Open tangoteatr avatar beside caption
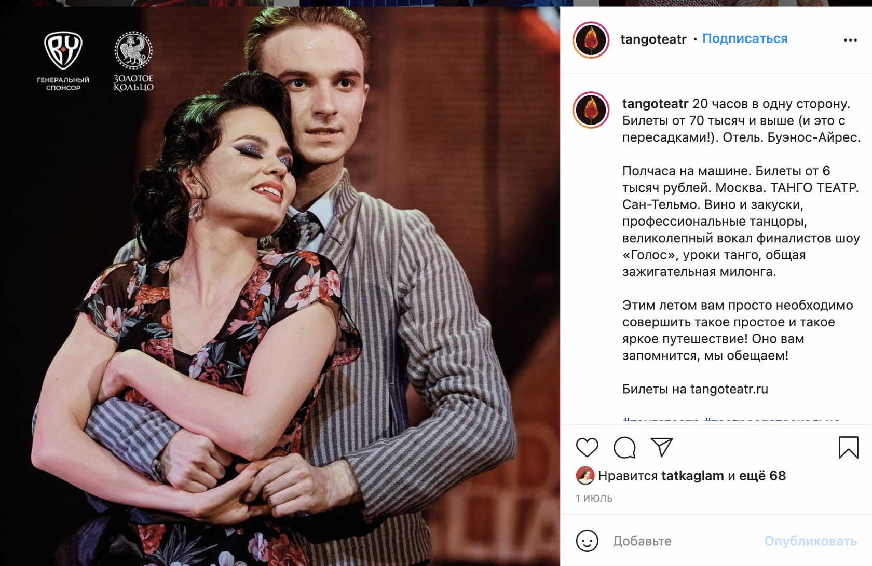 (591, 110)
